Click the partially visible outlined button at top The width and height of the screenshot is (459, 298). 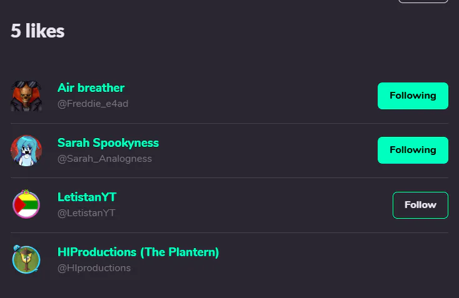(x=423, y=1)
